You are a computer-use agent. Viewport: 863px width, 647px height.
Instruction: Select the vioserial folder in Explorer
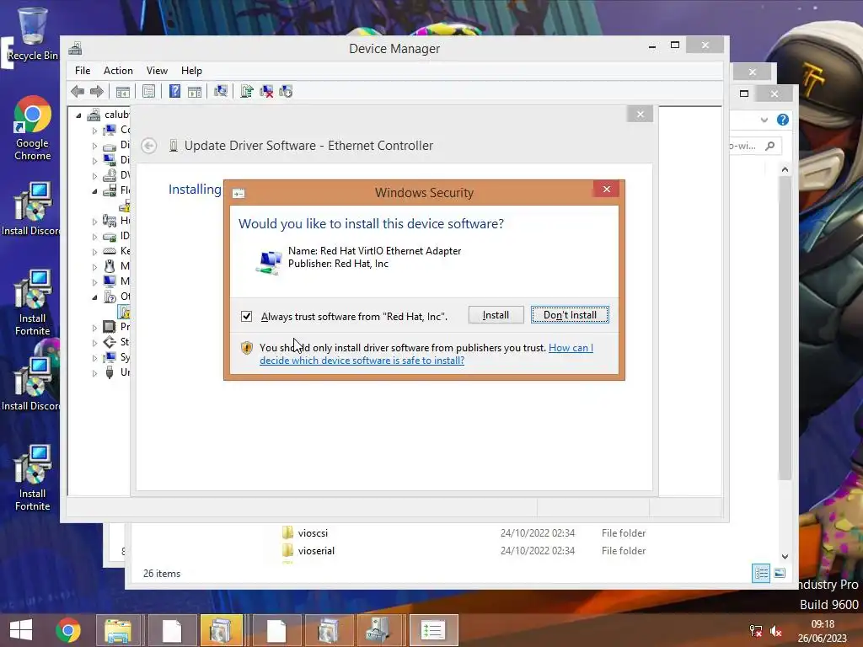[316, 550]
